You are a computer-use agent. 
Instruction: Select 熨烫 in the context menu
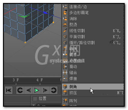pos(93,25)
